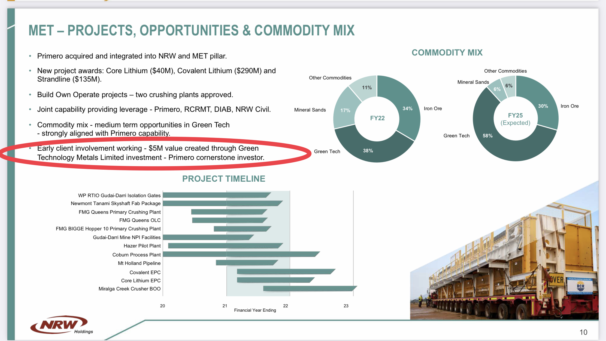
Task: Click the page number 10
Action: pos(583,332)
